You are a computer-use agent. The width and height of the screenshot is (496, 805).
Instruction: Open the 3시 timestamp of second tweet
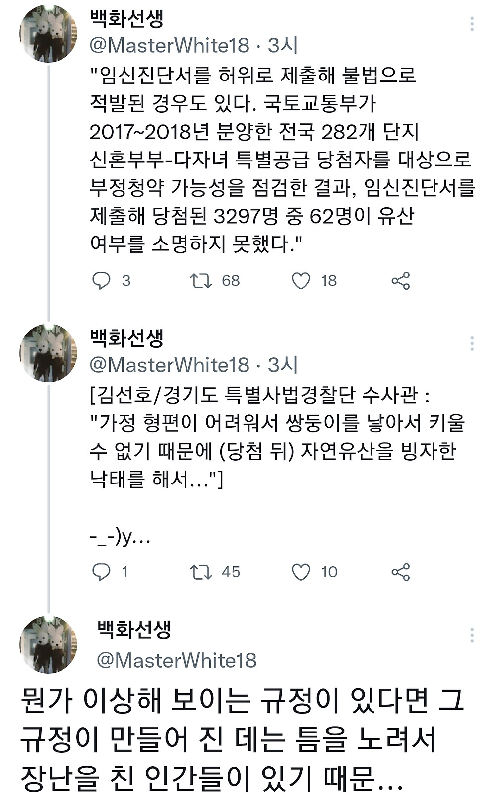283,365
